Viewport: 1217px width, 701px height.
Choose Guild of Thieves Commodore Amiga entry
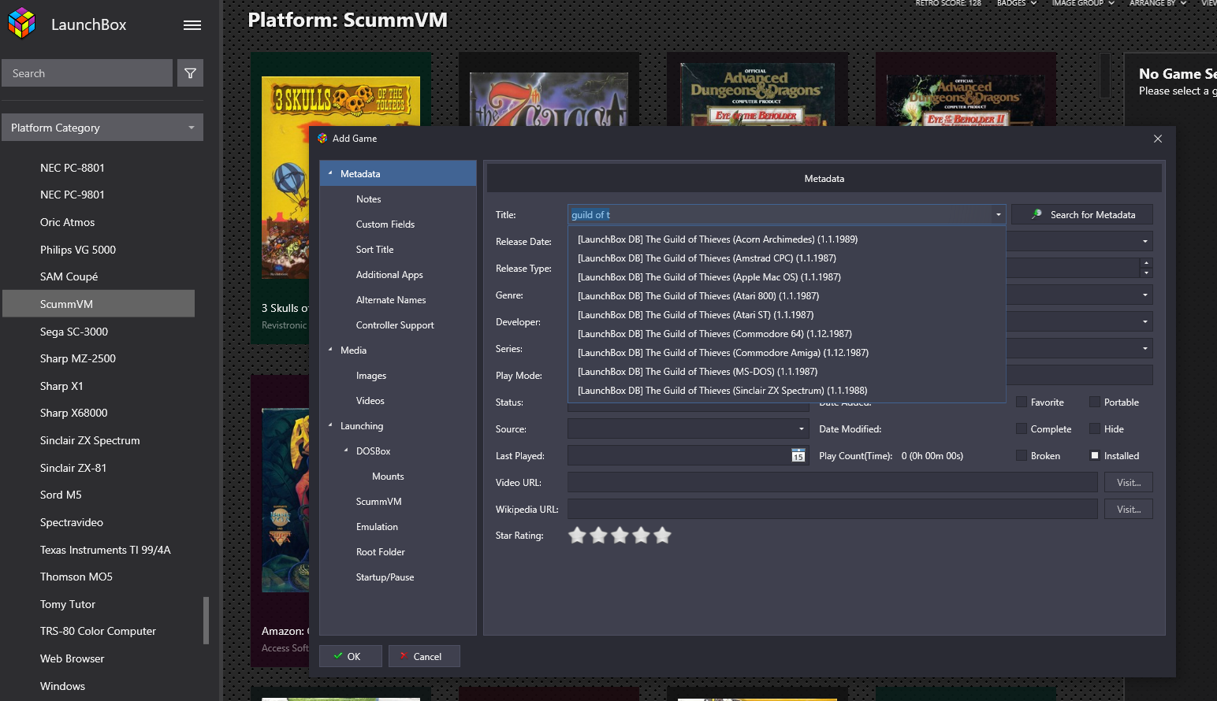787,353
